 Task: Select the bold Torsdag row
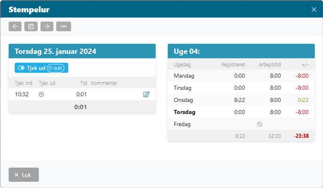click(x=185, y=112)
